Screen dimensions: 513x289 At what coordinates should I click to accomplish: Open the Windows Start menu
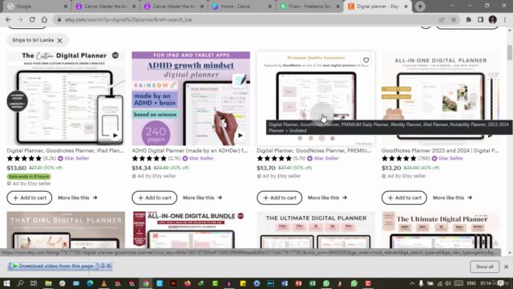(x=6, y=283)
